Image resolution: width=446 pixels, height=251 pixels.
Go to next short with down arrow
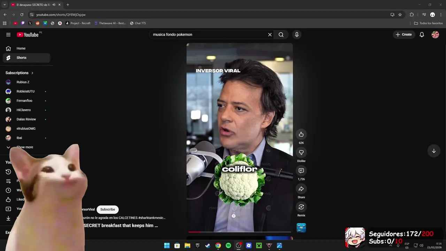coord(434,151)
